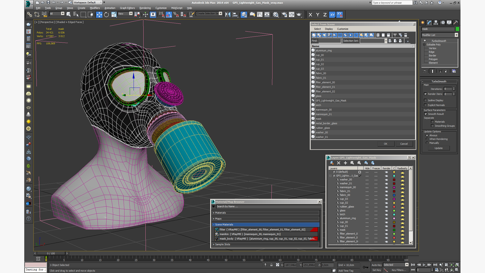Screen dimensions: 485x273
Task: Click the filter funnel icon in Select From Scene
Action: point(395,35)
